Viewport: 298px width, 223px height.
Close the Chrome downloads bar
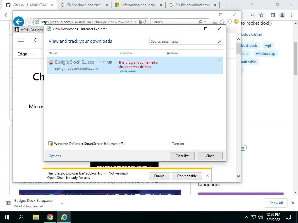click(x=293, y=203)
